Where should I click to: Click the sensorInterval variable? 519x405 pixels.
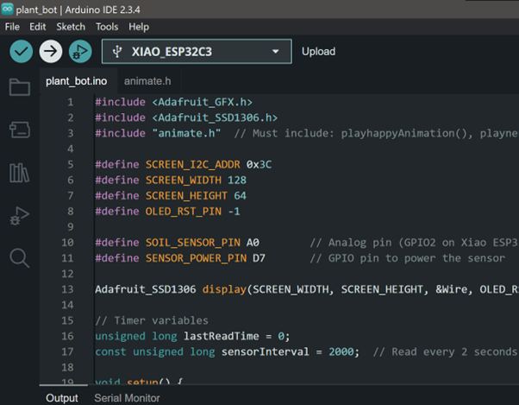(266, 351)
